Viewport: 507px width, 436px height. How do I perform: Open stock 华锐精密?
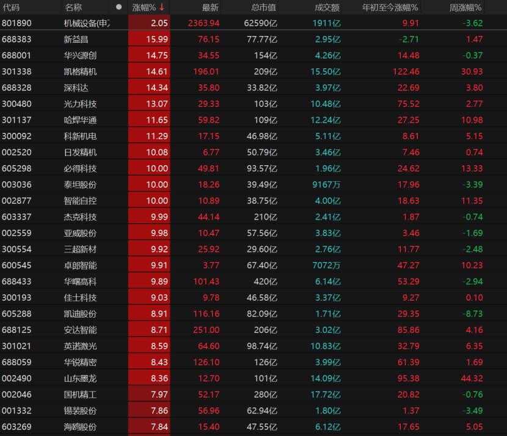point(80,362)
